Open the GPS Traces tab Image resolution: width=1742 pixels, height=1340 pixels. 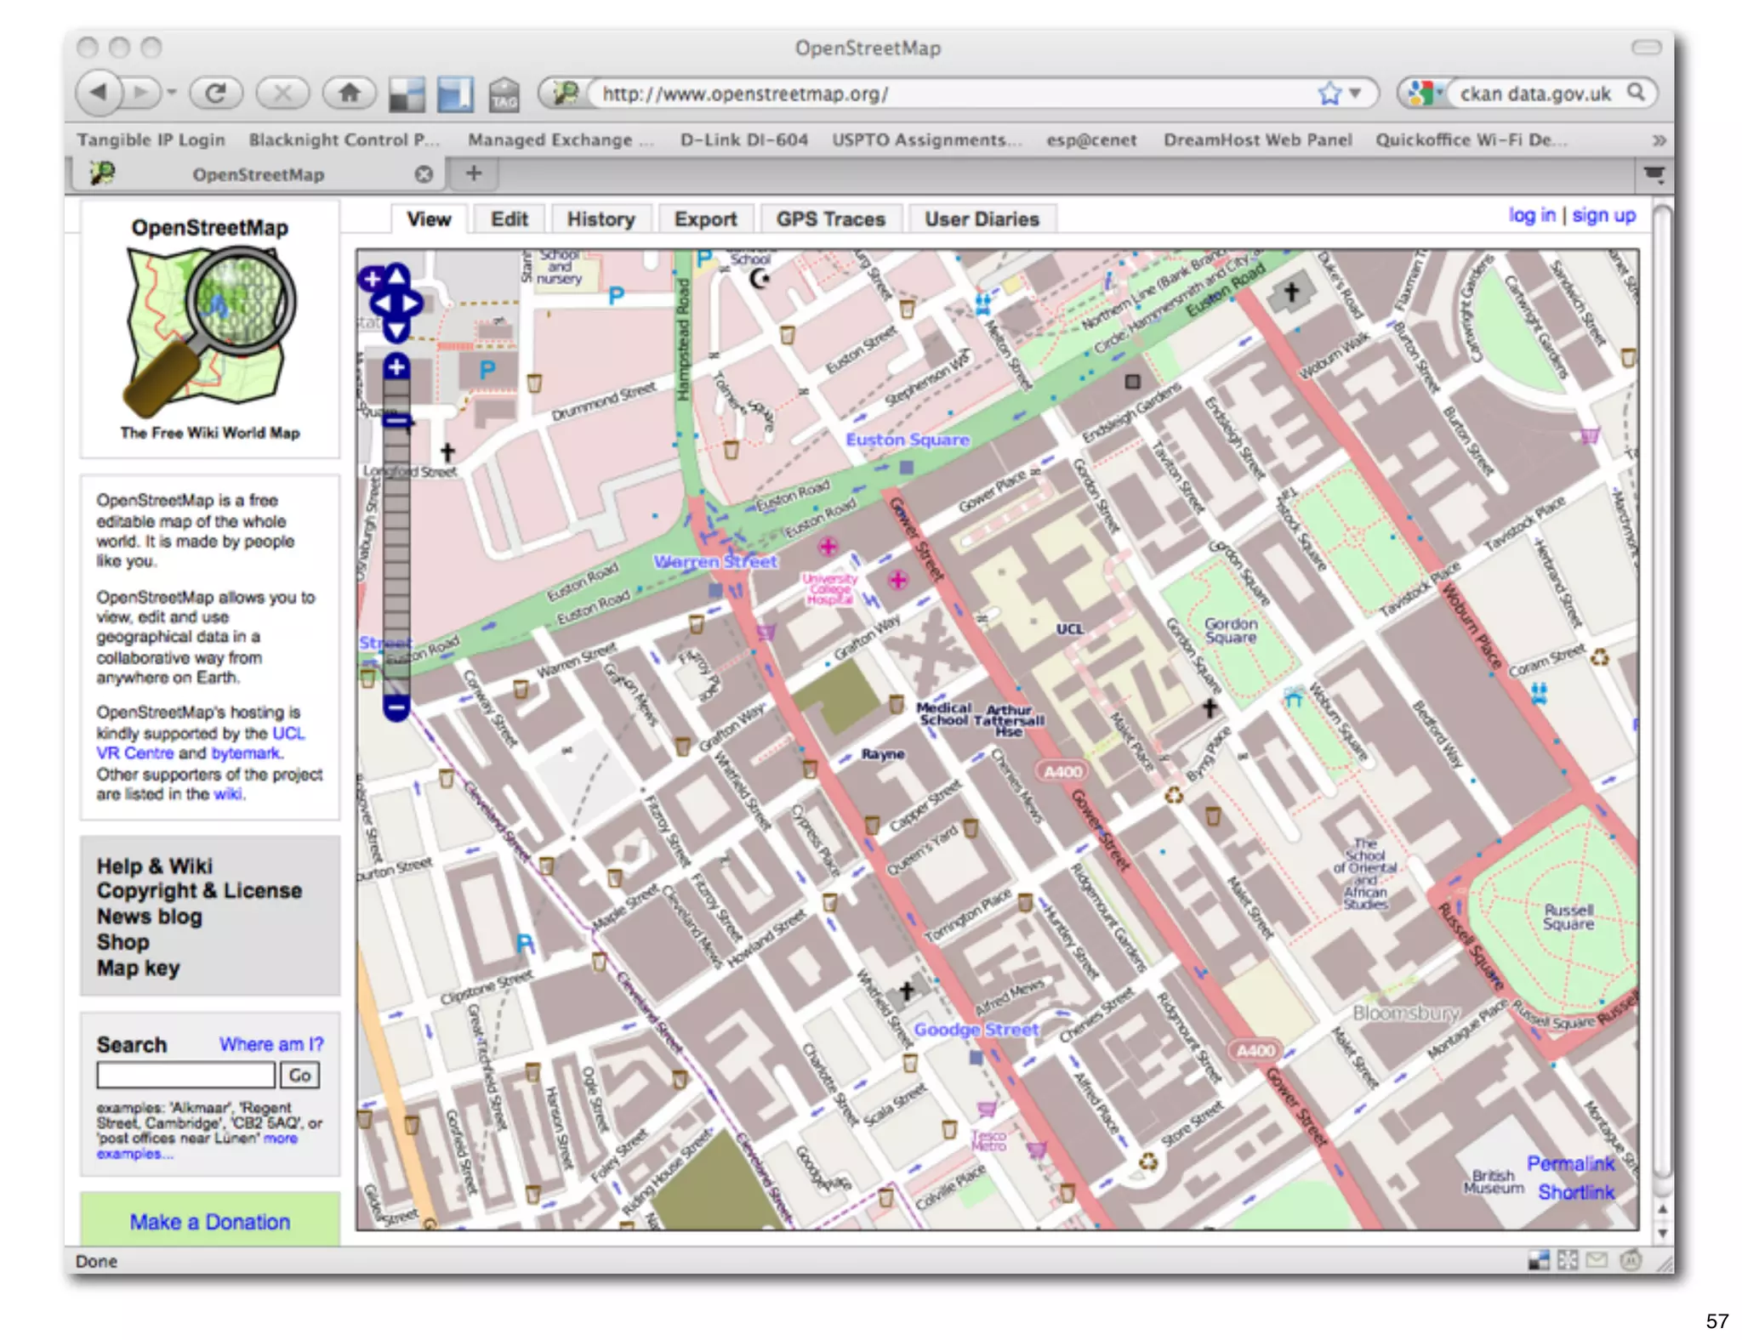point(830,219)
